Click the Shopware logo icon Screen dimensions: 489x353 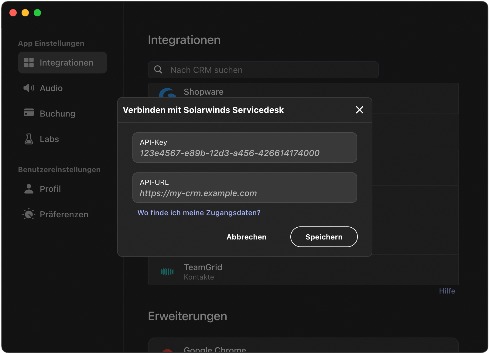[x=167, y=93]
